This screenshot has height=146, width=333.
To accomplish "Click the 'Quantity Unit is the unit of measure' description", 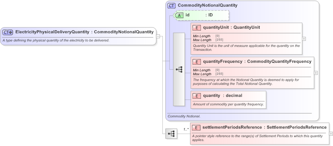I will click(246, 48).
